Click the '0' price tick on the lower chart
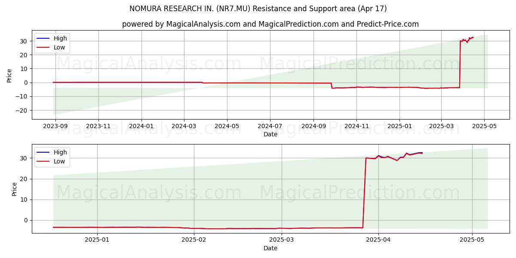Screen dimensions: 516x258 [27, 220]
